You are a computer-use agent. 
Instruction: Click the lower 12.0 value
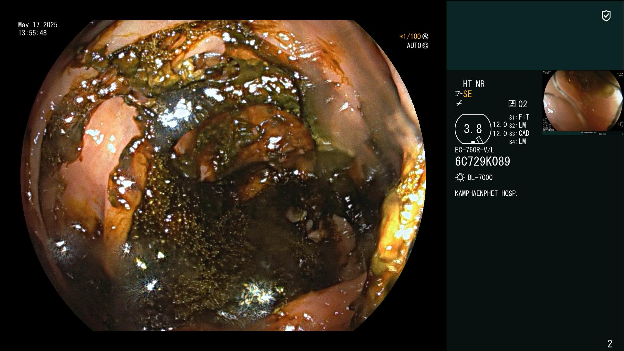pos(500,134)
